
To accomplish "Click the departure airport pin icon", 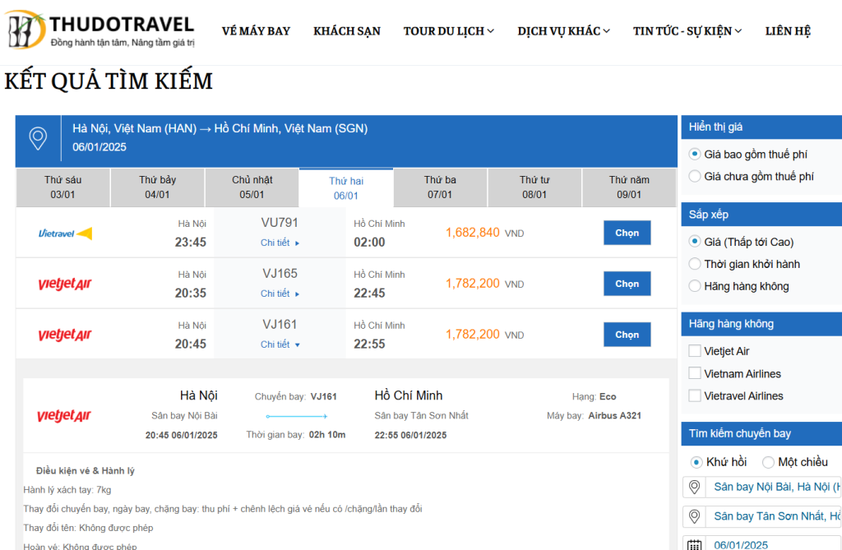I will tap(694, 488).
